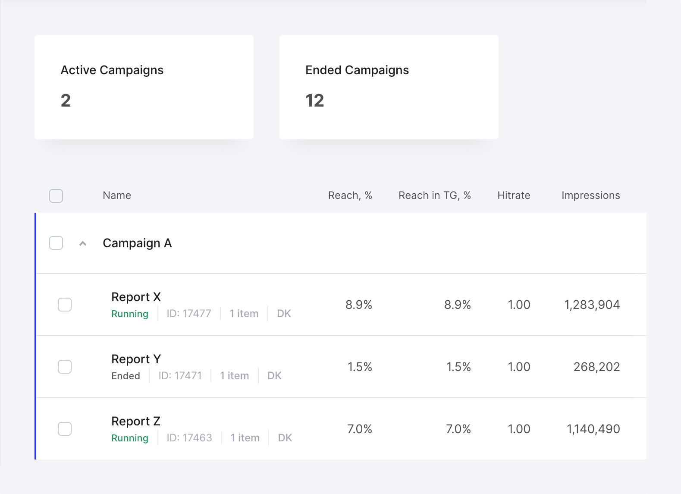This screenshot has height=494, width=681.
Task: Open the Ended Campaigns card
Action: 389,87
